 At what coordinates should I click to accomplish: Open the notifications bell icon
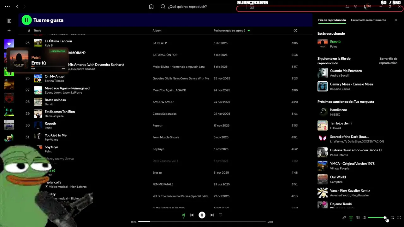click(x=347, y=6)
